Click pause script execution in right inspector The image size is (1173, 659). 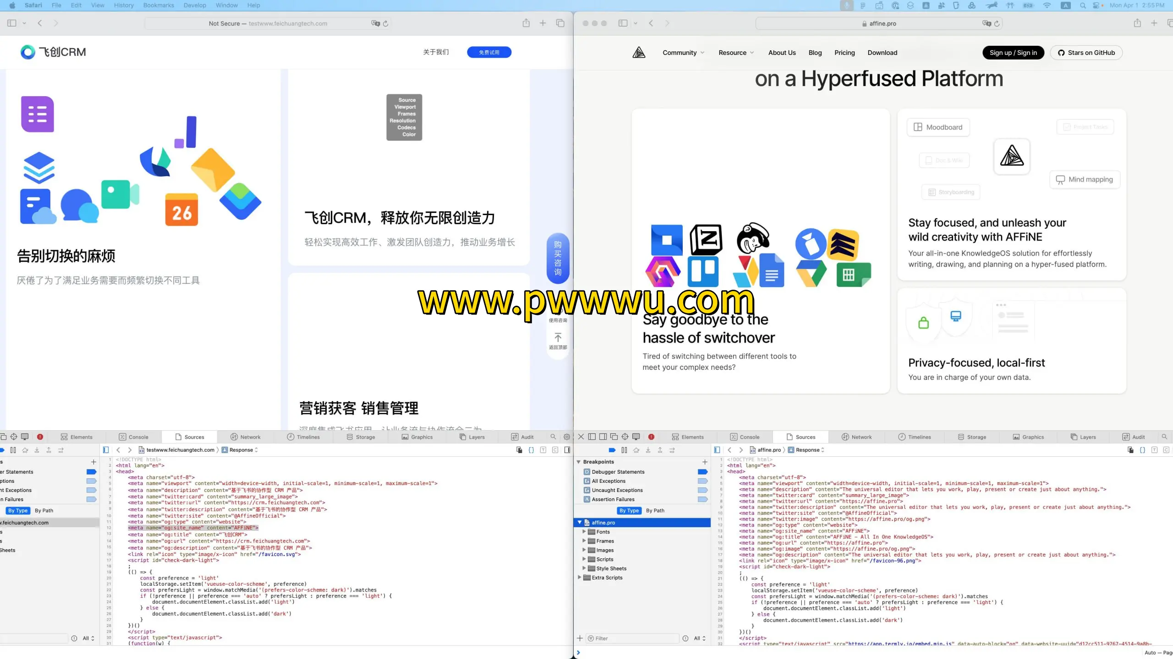624,450
